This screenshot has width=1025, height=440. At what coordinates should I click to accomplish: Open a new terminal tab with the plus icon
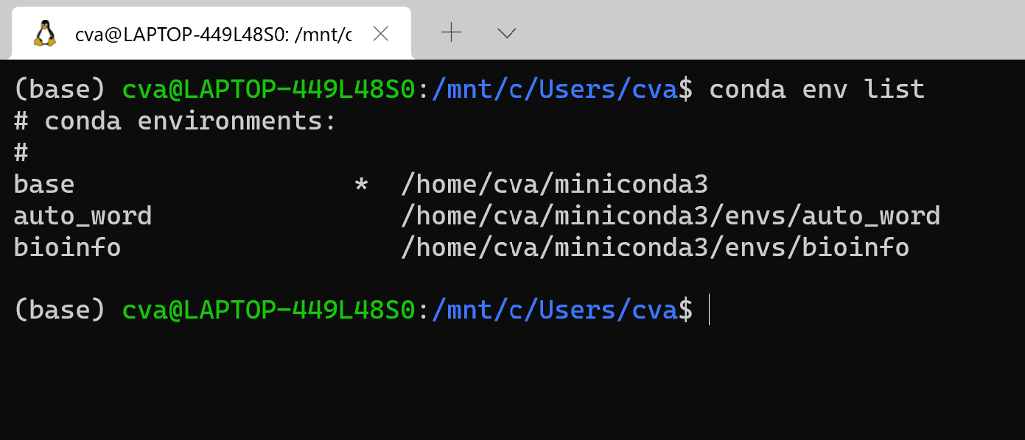coord(450,32)
